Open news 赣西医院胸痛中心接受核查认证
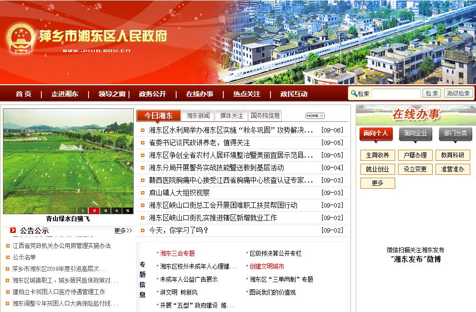 231,180
